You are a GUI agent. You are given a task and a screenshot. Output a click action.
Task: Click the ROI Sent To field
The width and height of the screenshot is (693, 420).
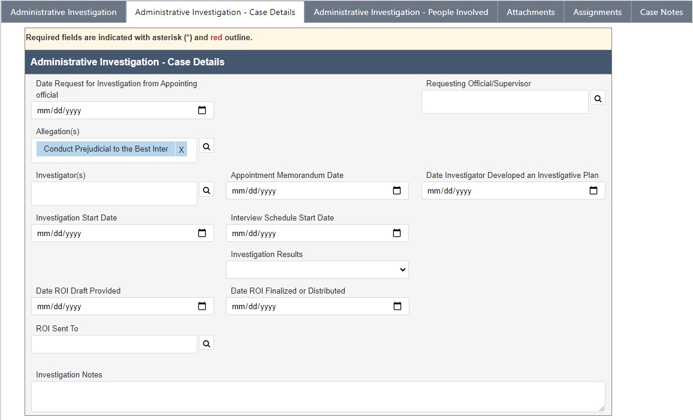pyautogui.click(x=114, y=345)
